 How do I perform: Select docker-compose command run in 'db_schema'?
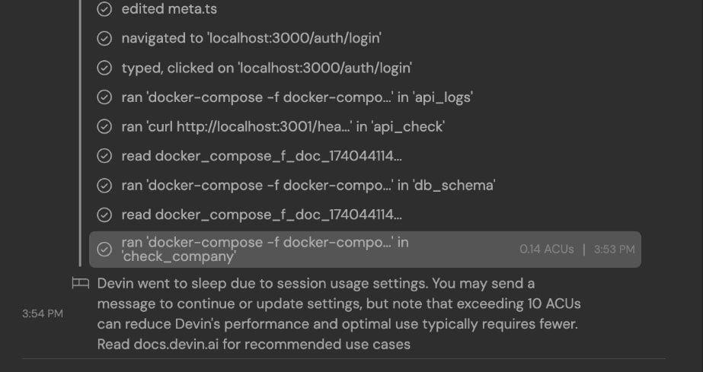click(308, 186)
